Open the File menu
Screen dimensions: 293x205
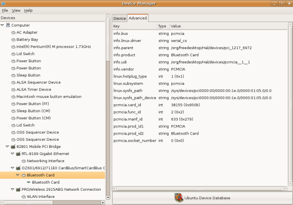[x=5, y=10]
